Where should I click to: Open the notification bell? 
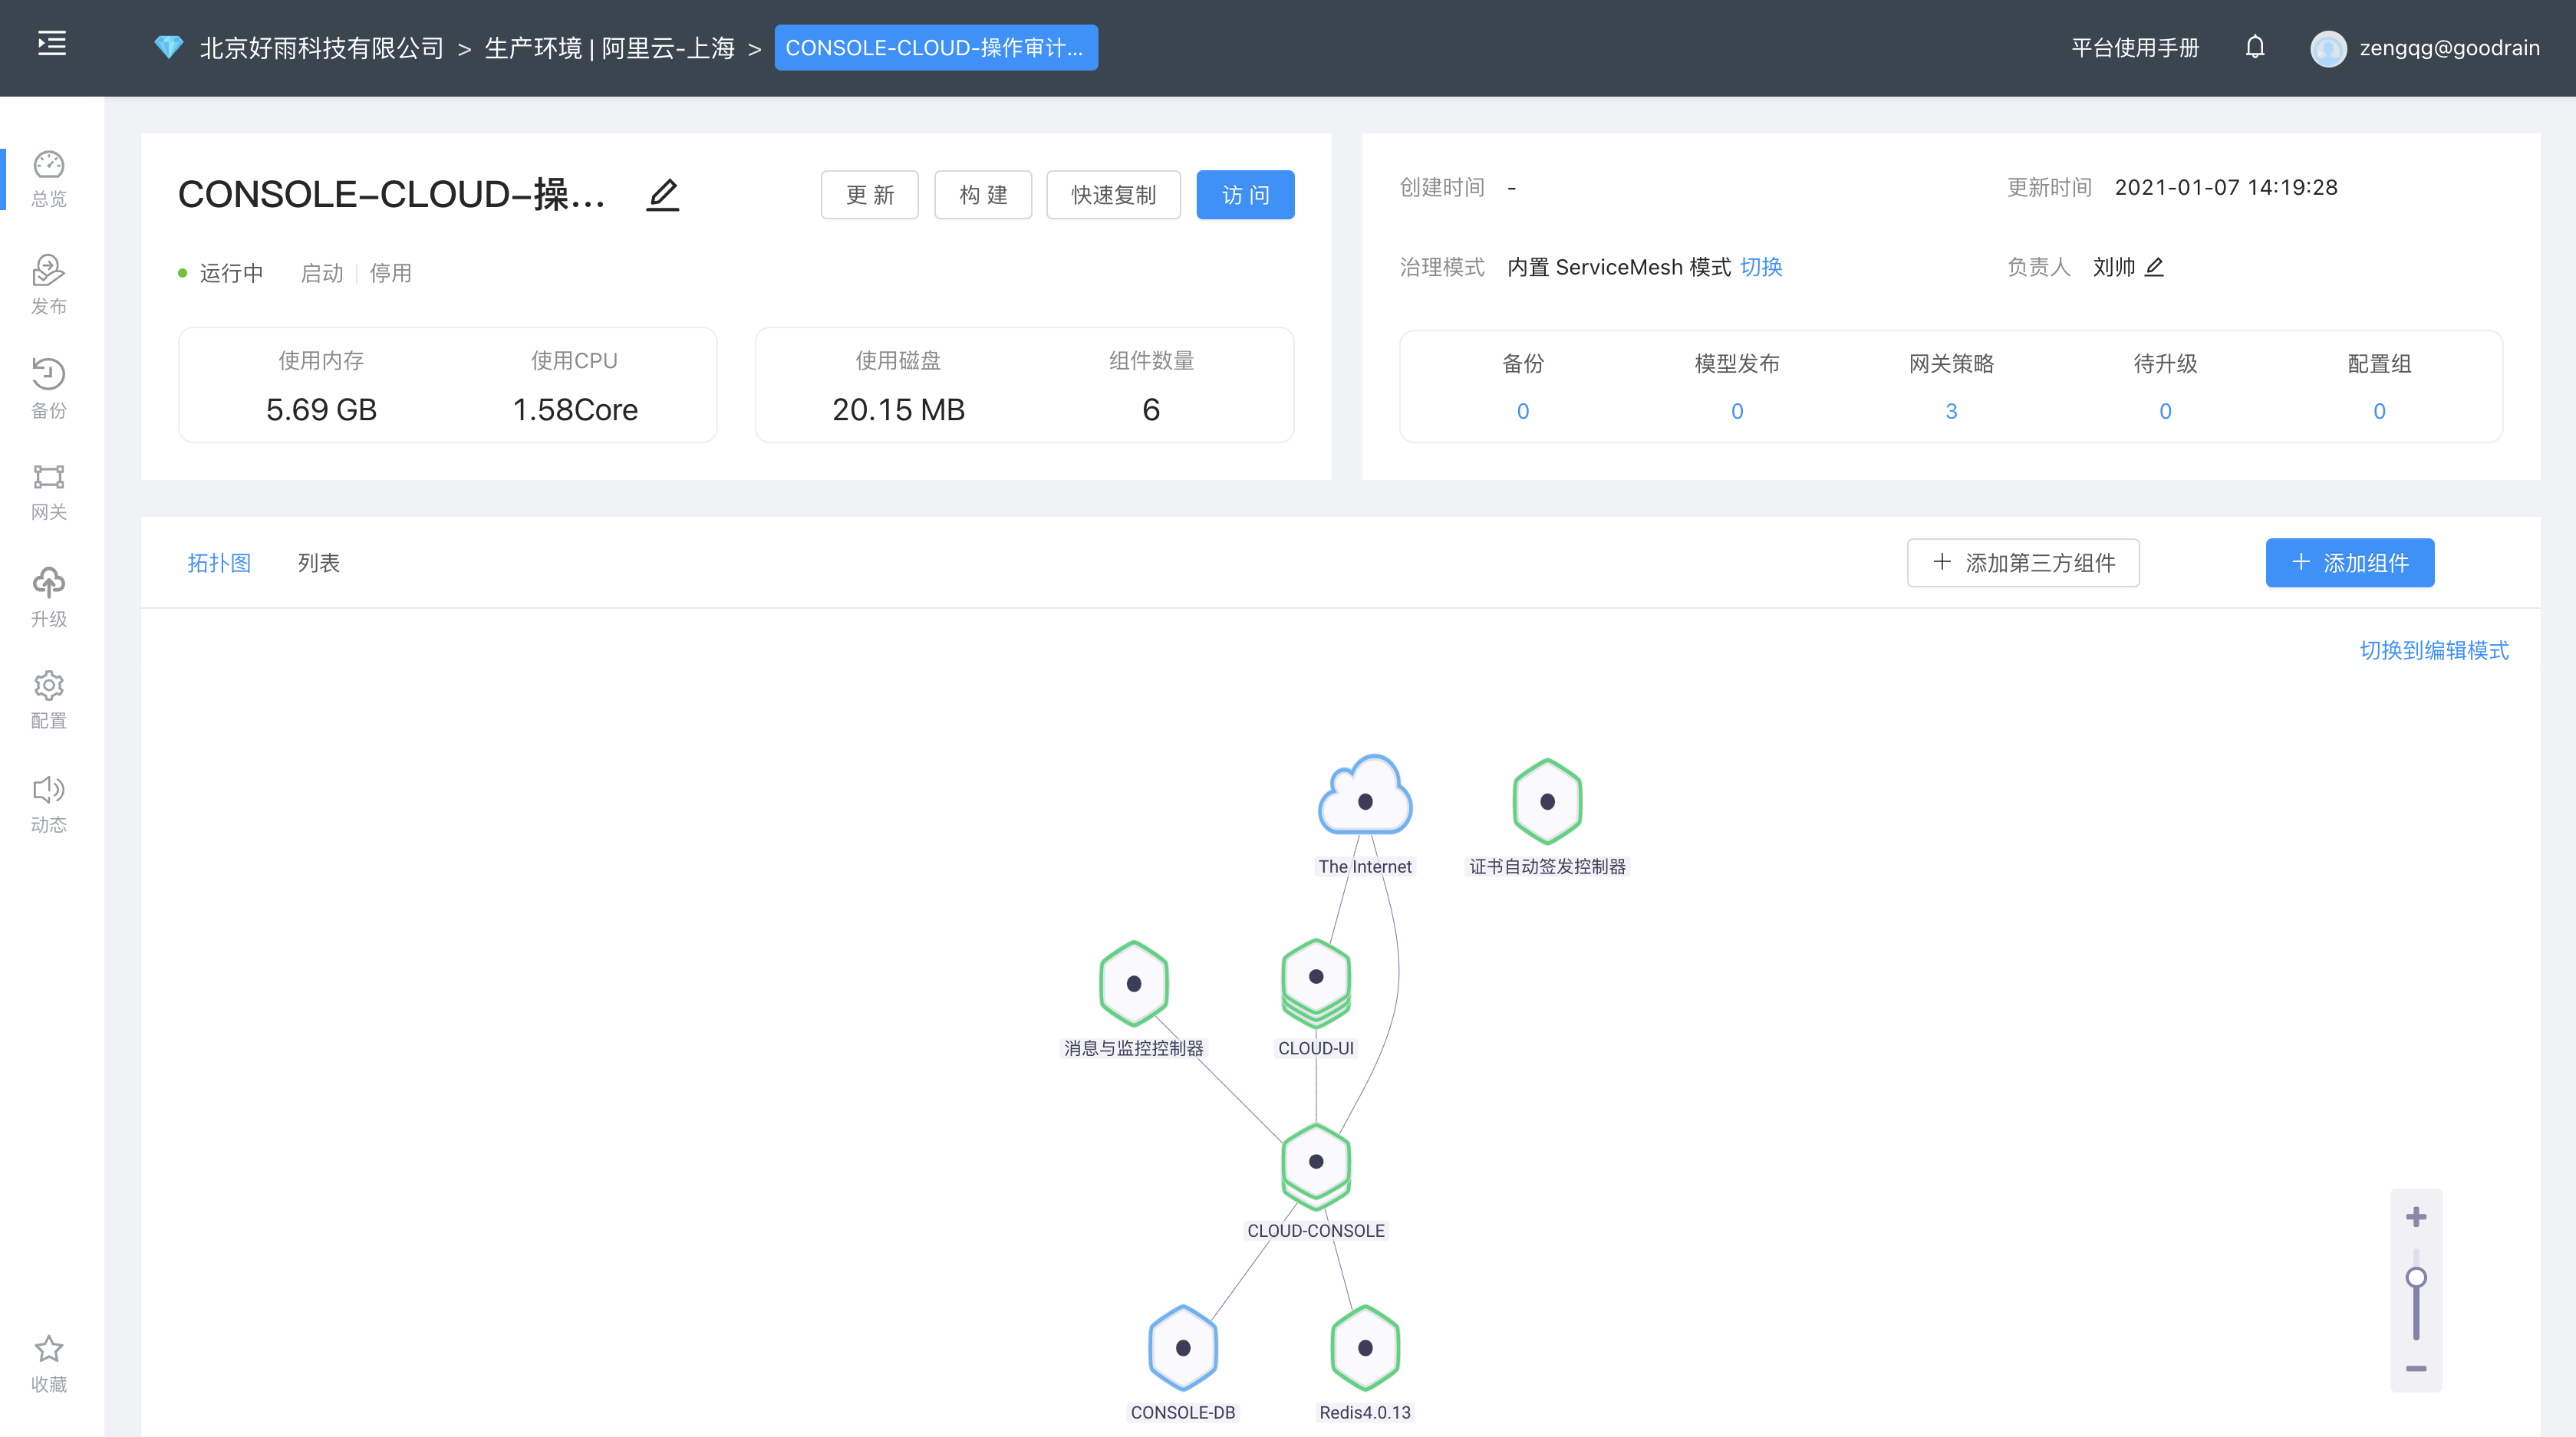(2255, 47)
